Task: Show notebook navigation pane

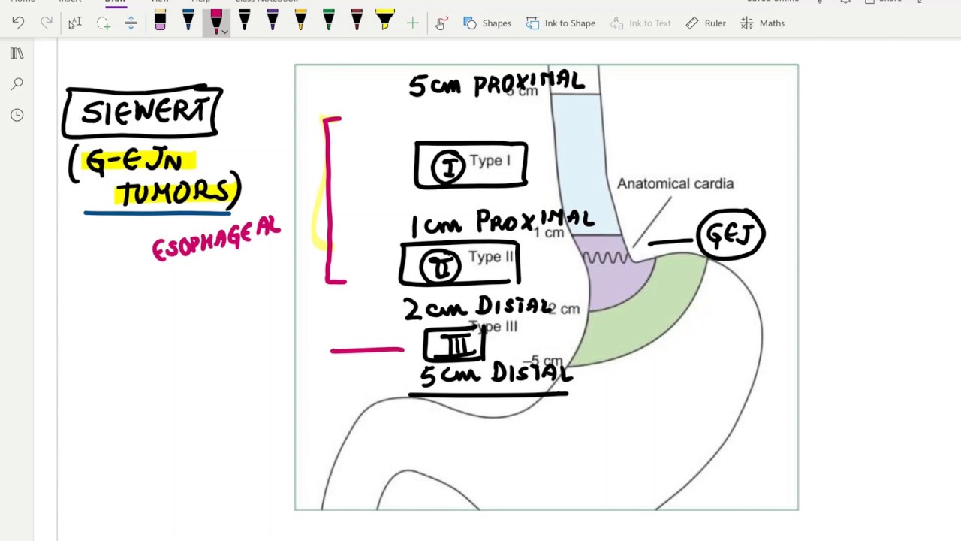Action: tap(17, 53)
